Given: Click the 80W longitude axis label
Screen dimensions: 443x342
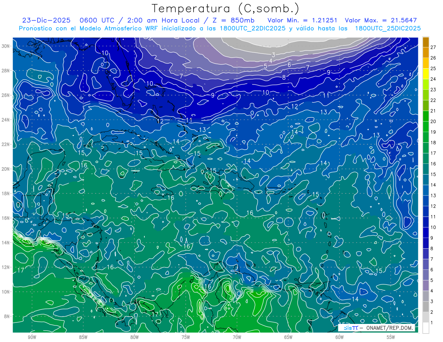Looking at the screenshot, I should pos(134,337).
